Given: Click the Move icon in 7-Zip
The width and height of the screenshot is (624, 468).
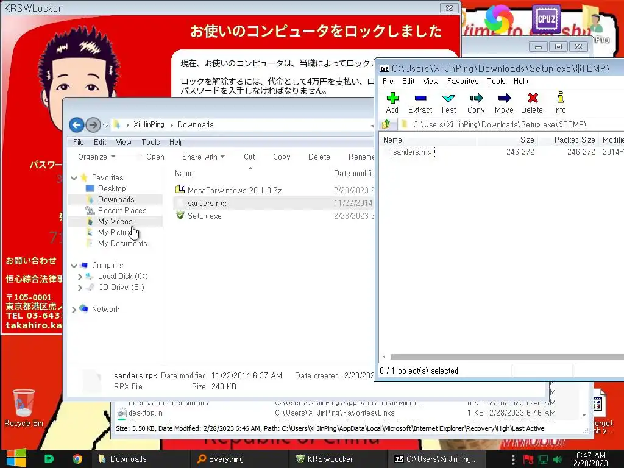Looking at the screenshot, I should coord(504,98).
